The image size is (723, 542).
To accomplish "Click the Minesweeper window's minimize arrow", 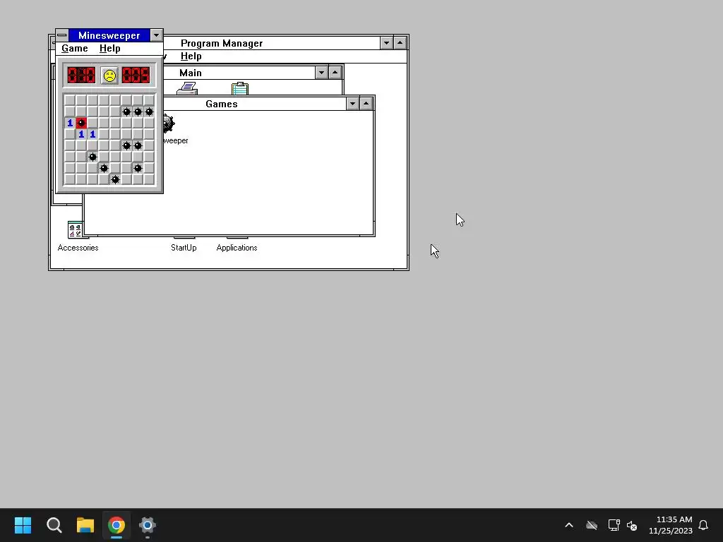I will (x=156, y=35).
